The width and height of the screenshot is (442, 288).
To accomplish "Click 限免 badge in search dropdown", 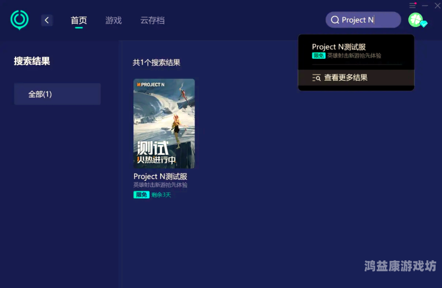I will click(x=318, y=56).
